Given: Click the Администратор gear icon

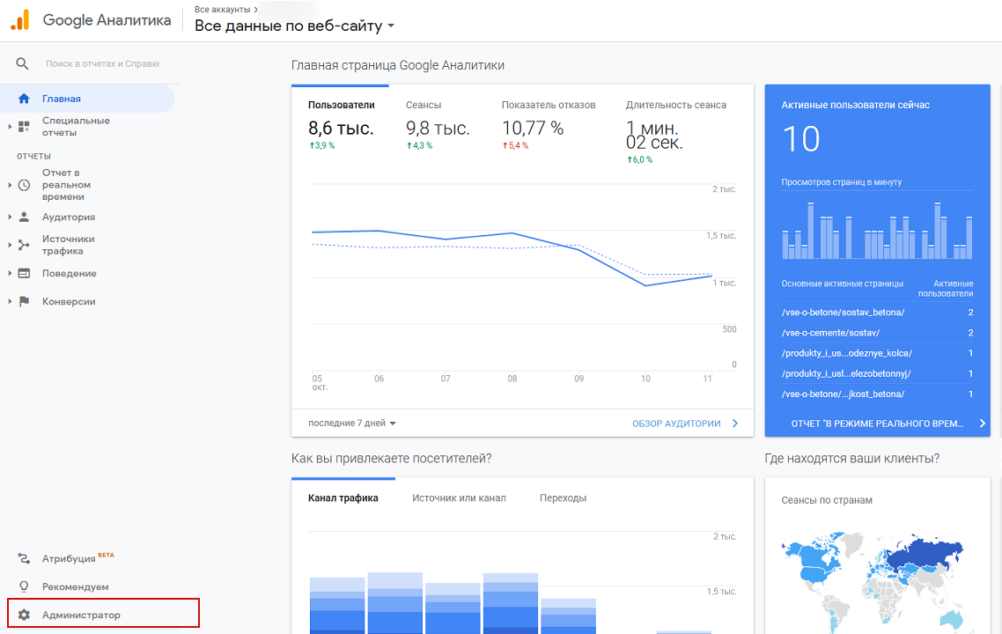Looking at the screenshot, I should [x=25, y=615].
